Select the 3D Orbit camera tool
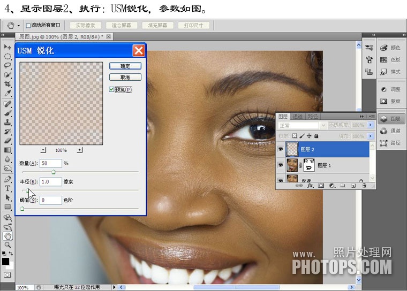The image size is (407, 291). [7, 227]
